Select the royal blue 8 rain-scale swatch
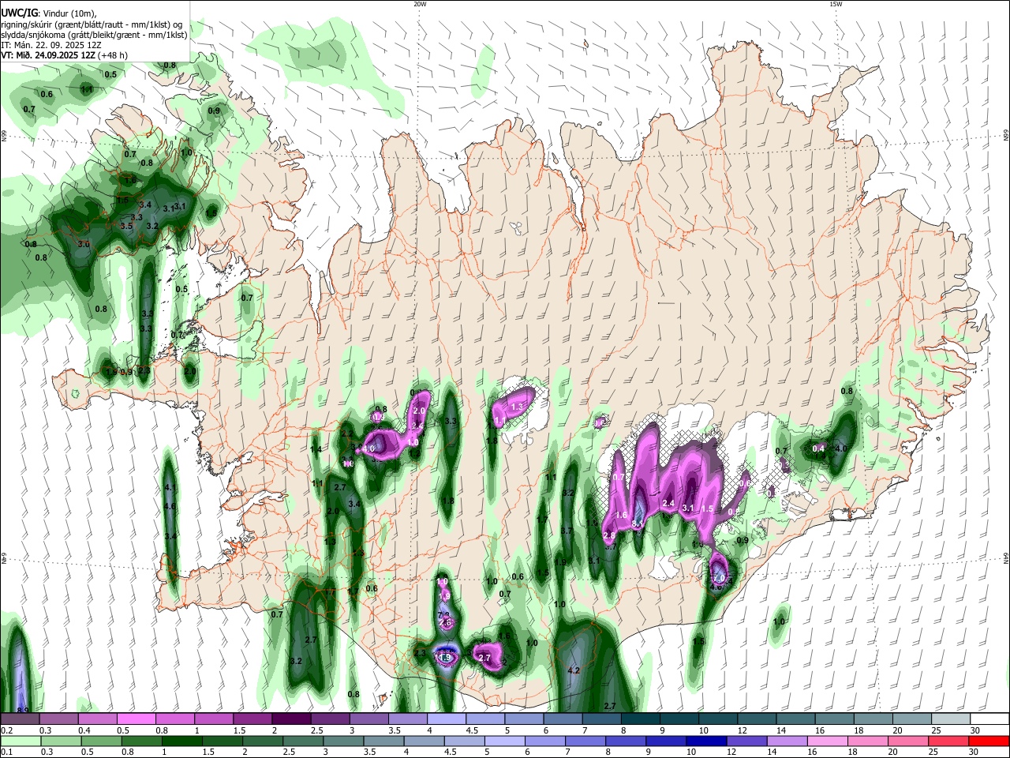 pyautogui.click(x=627, y=741)
